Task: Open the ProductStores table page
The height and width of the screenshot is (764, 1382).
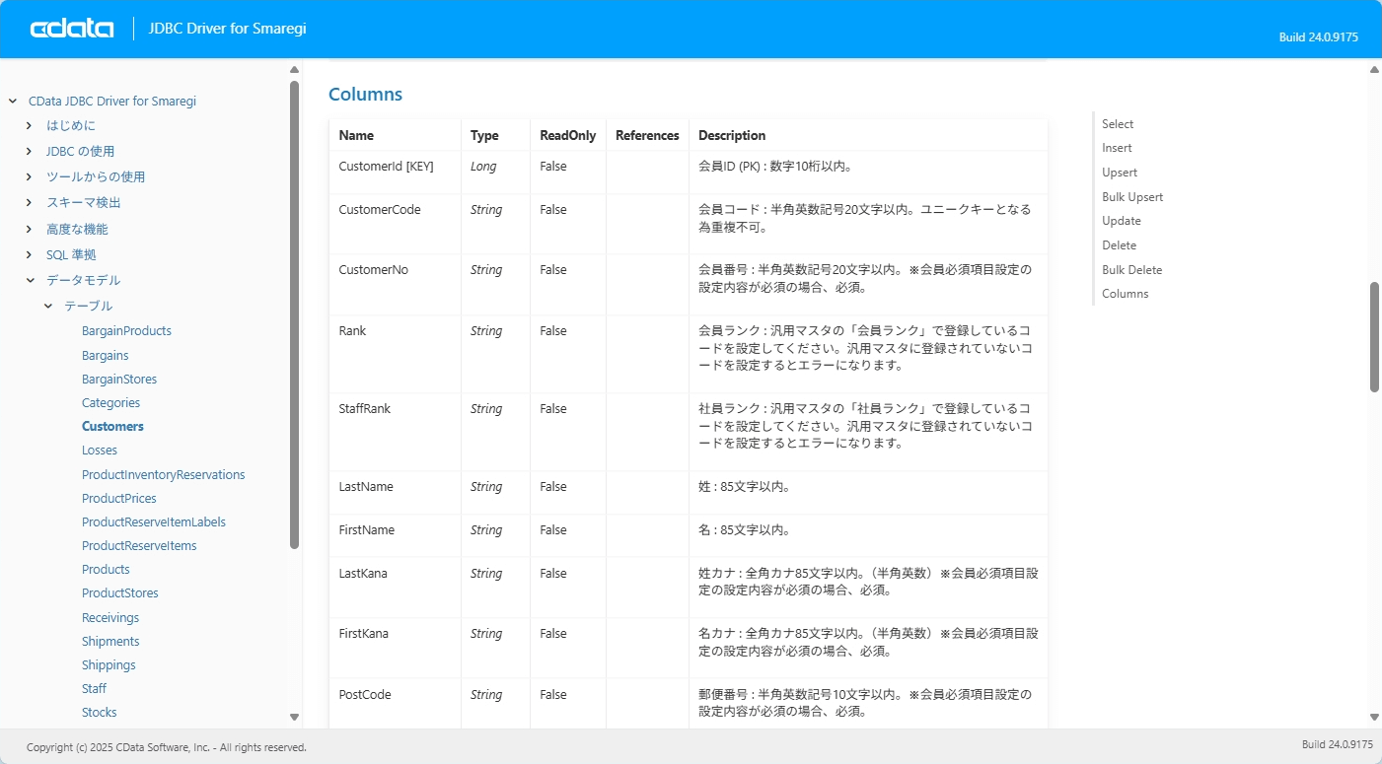Action: [x=120, y=592]
